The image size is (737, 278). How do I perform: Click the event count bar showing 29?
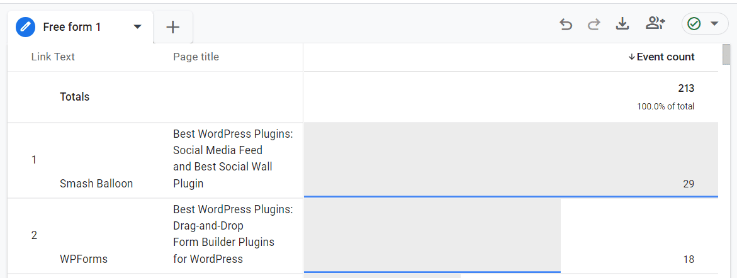pos(510,160)
